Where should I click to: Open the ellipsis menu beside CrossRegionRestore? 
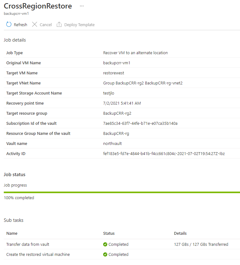point(82,6)
